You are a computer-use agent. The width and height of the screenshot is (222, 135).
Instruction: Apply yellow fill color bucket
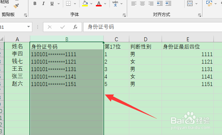coord(85,4)
